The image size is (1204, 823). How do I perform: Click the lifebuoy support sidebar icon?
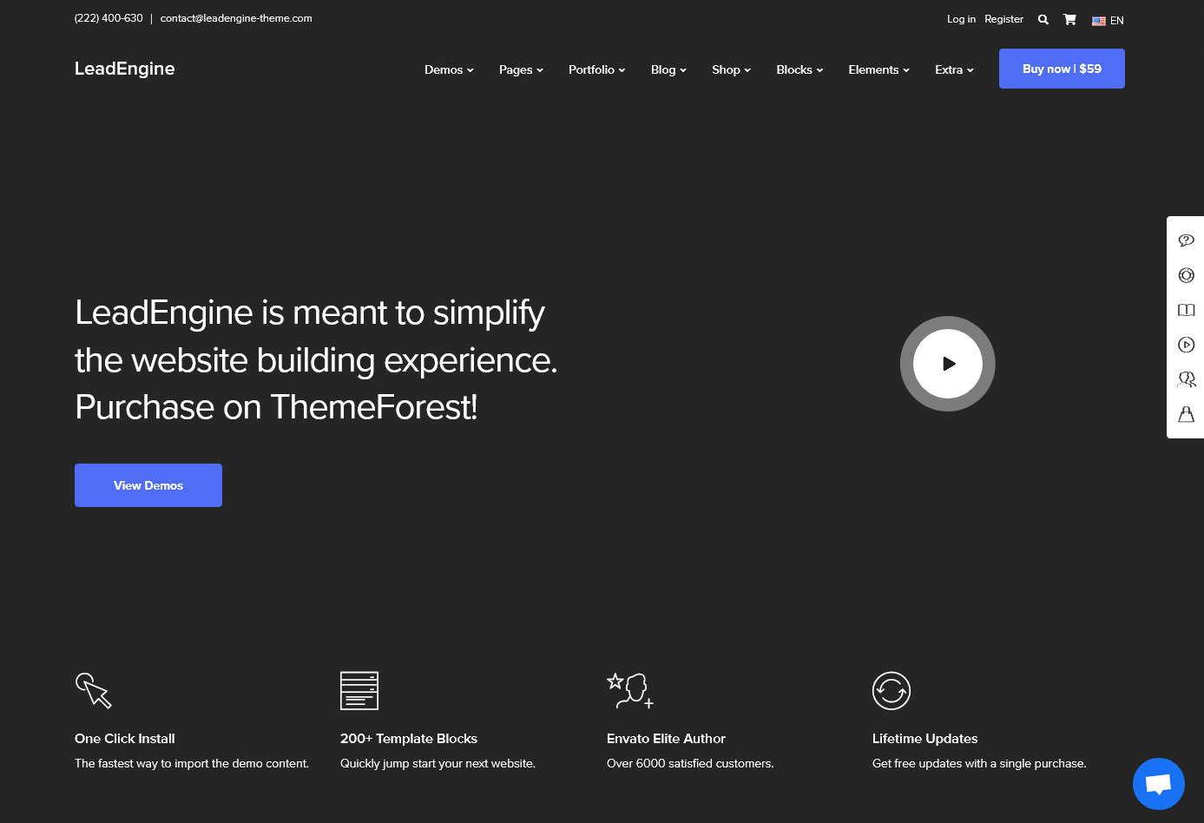(1186, 275)
